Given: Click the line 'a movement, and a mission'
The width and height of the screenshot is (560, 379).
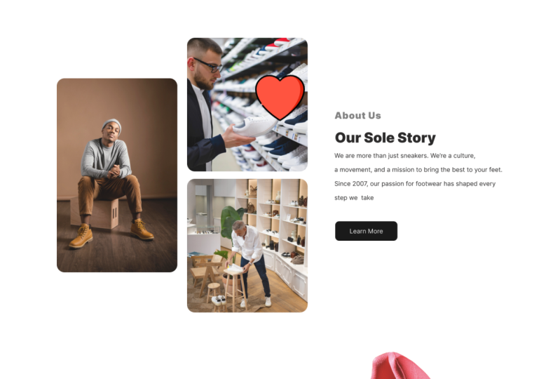Looking at the screenshot, I should point(418,170).
